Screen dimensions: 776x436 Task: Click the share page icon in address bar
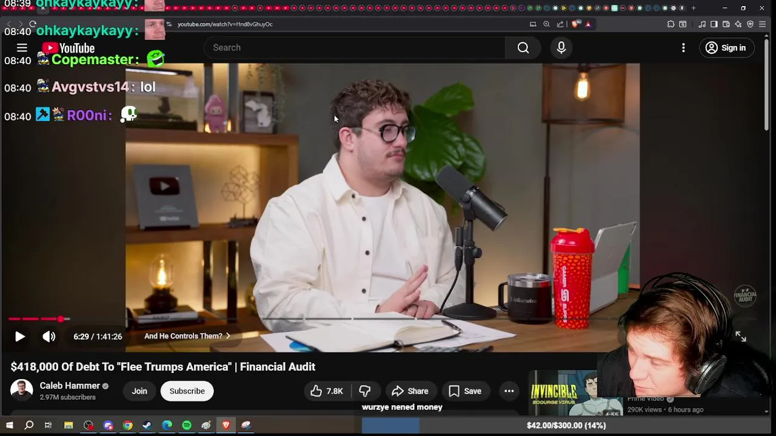click(x=560, y=24)
